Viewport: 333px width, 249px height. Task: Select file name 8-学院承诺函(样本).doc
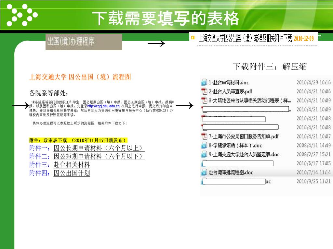(x=235, y=146)
